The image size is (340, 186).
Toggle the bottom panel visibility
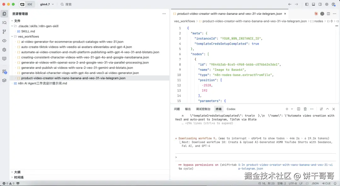(x=314, y=4)
